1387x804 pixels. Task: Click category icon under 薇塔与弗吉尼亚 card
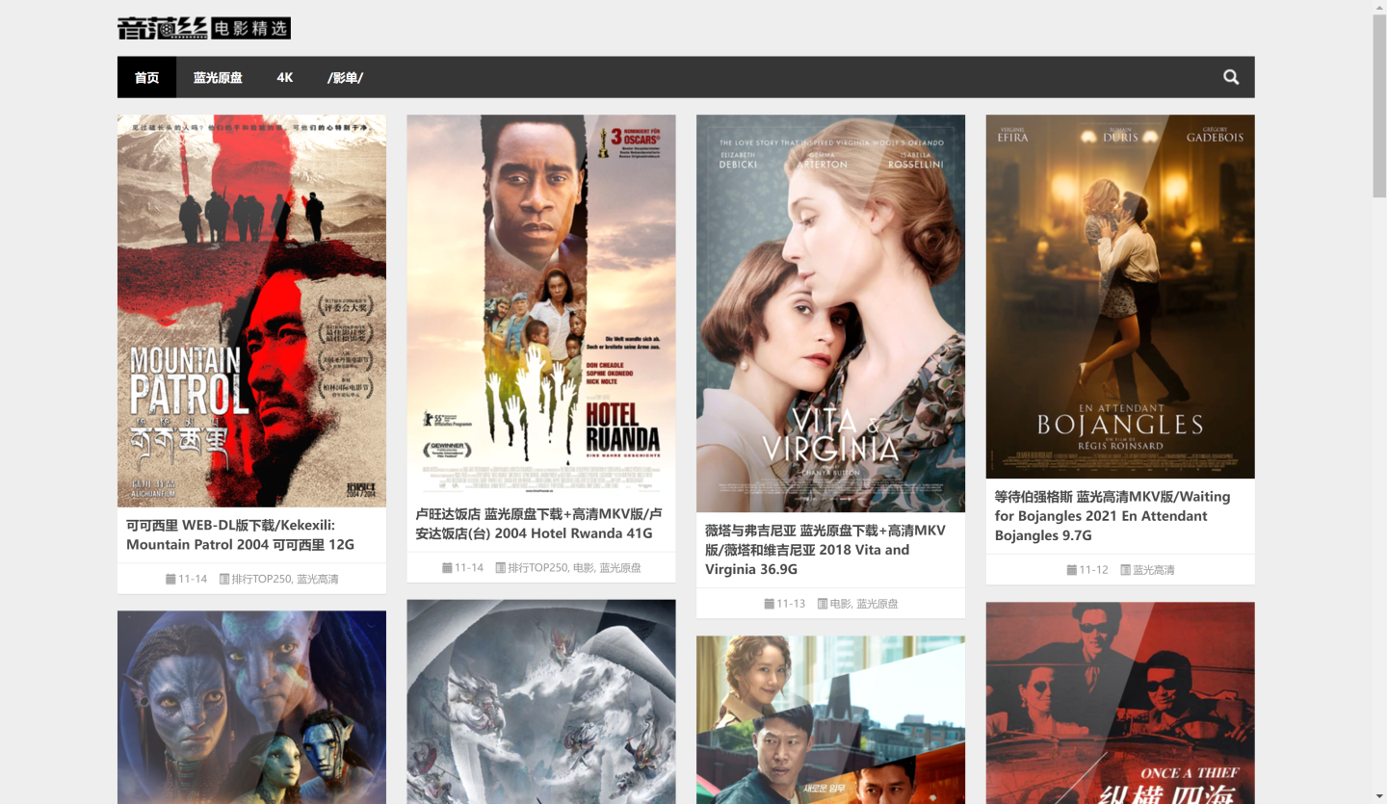coord(823,604)
